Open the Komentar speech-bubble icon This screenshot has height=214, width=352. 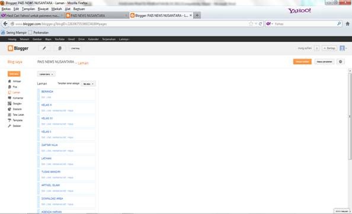pyautogui.click(x=9, y=98)
